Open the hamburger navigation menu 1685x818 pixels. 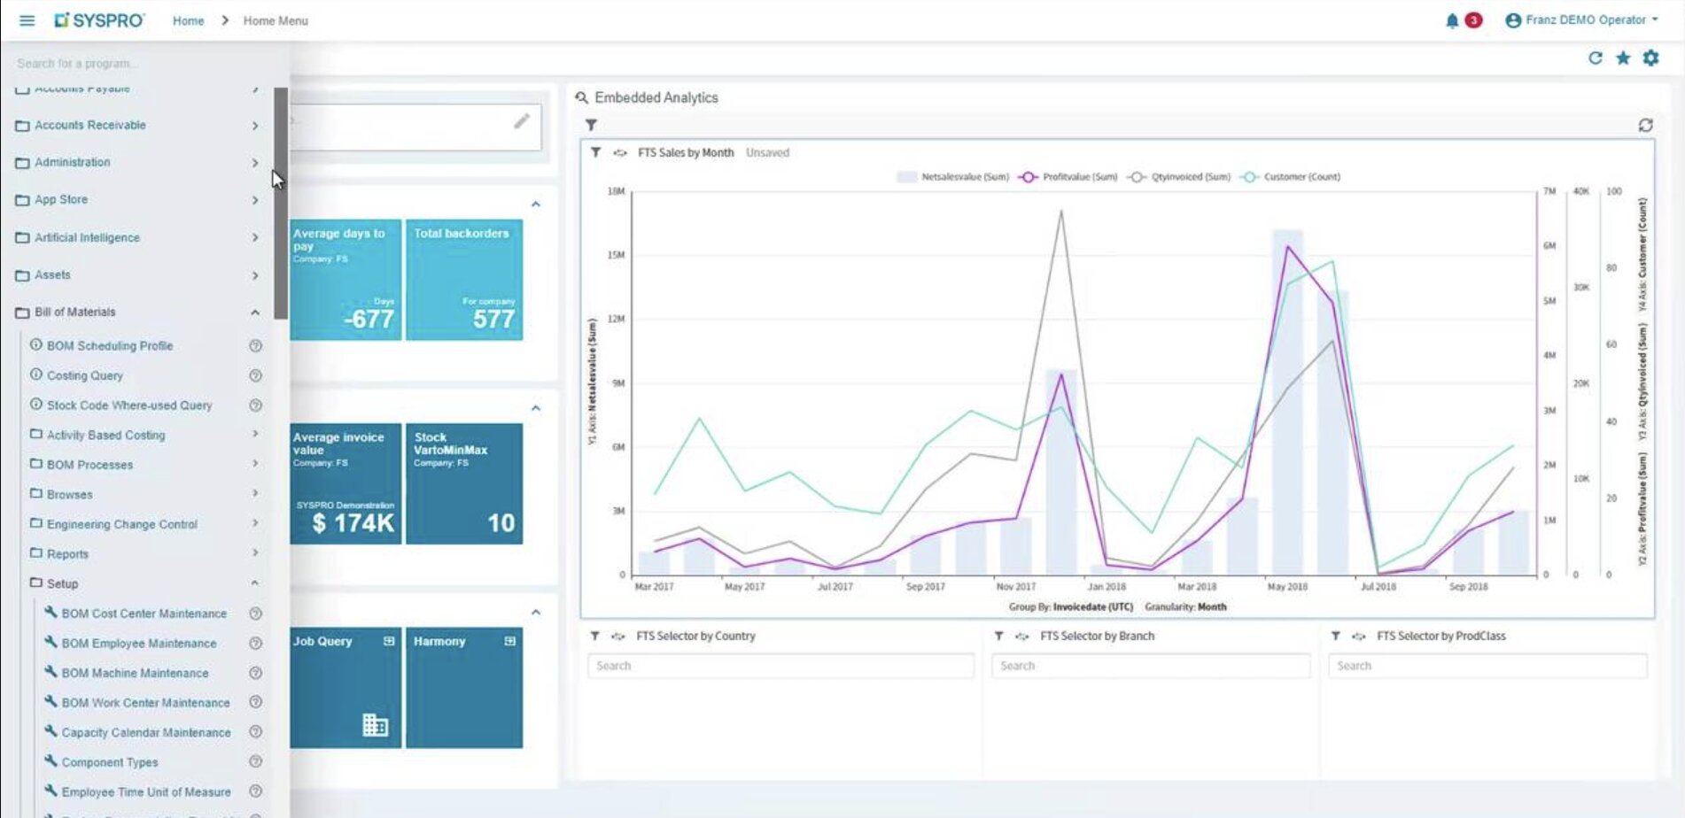(x=27, y=20)
